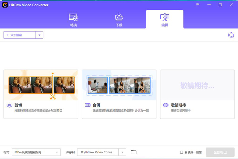Open the 格式 MP4 format dropdown
The height and width of the screenshot is (159, 238).
point(36,152)
